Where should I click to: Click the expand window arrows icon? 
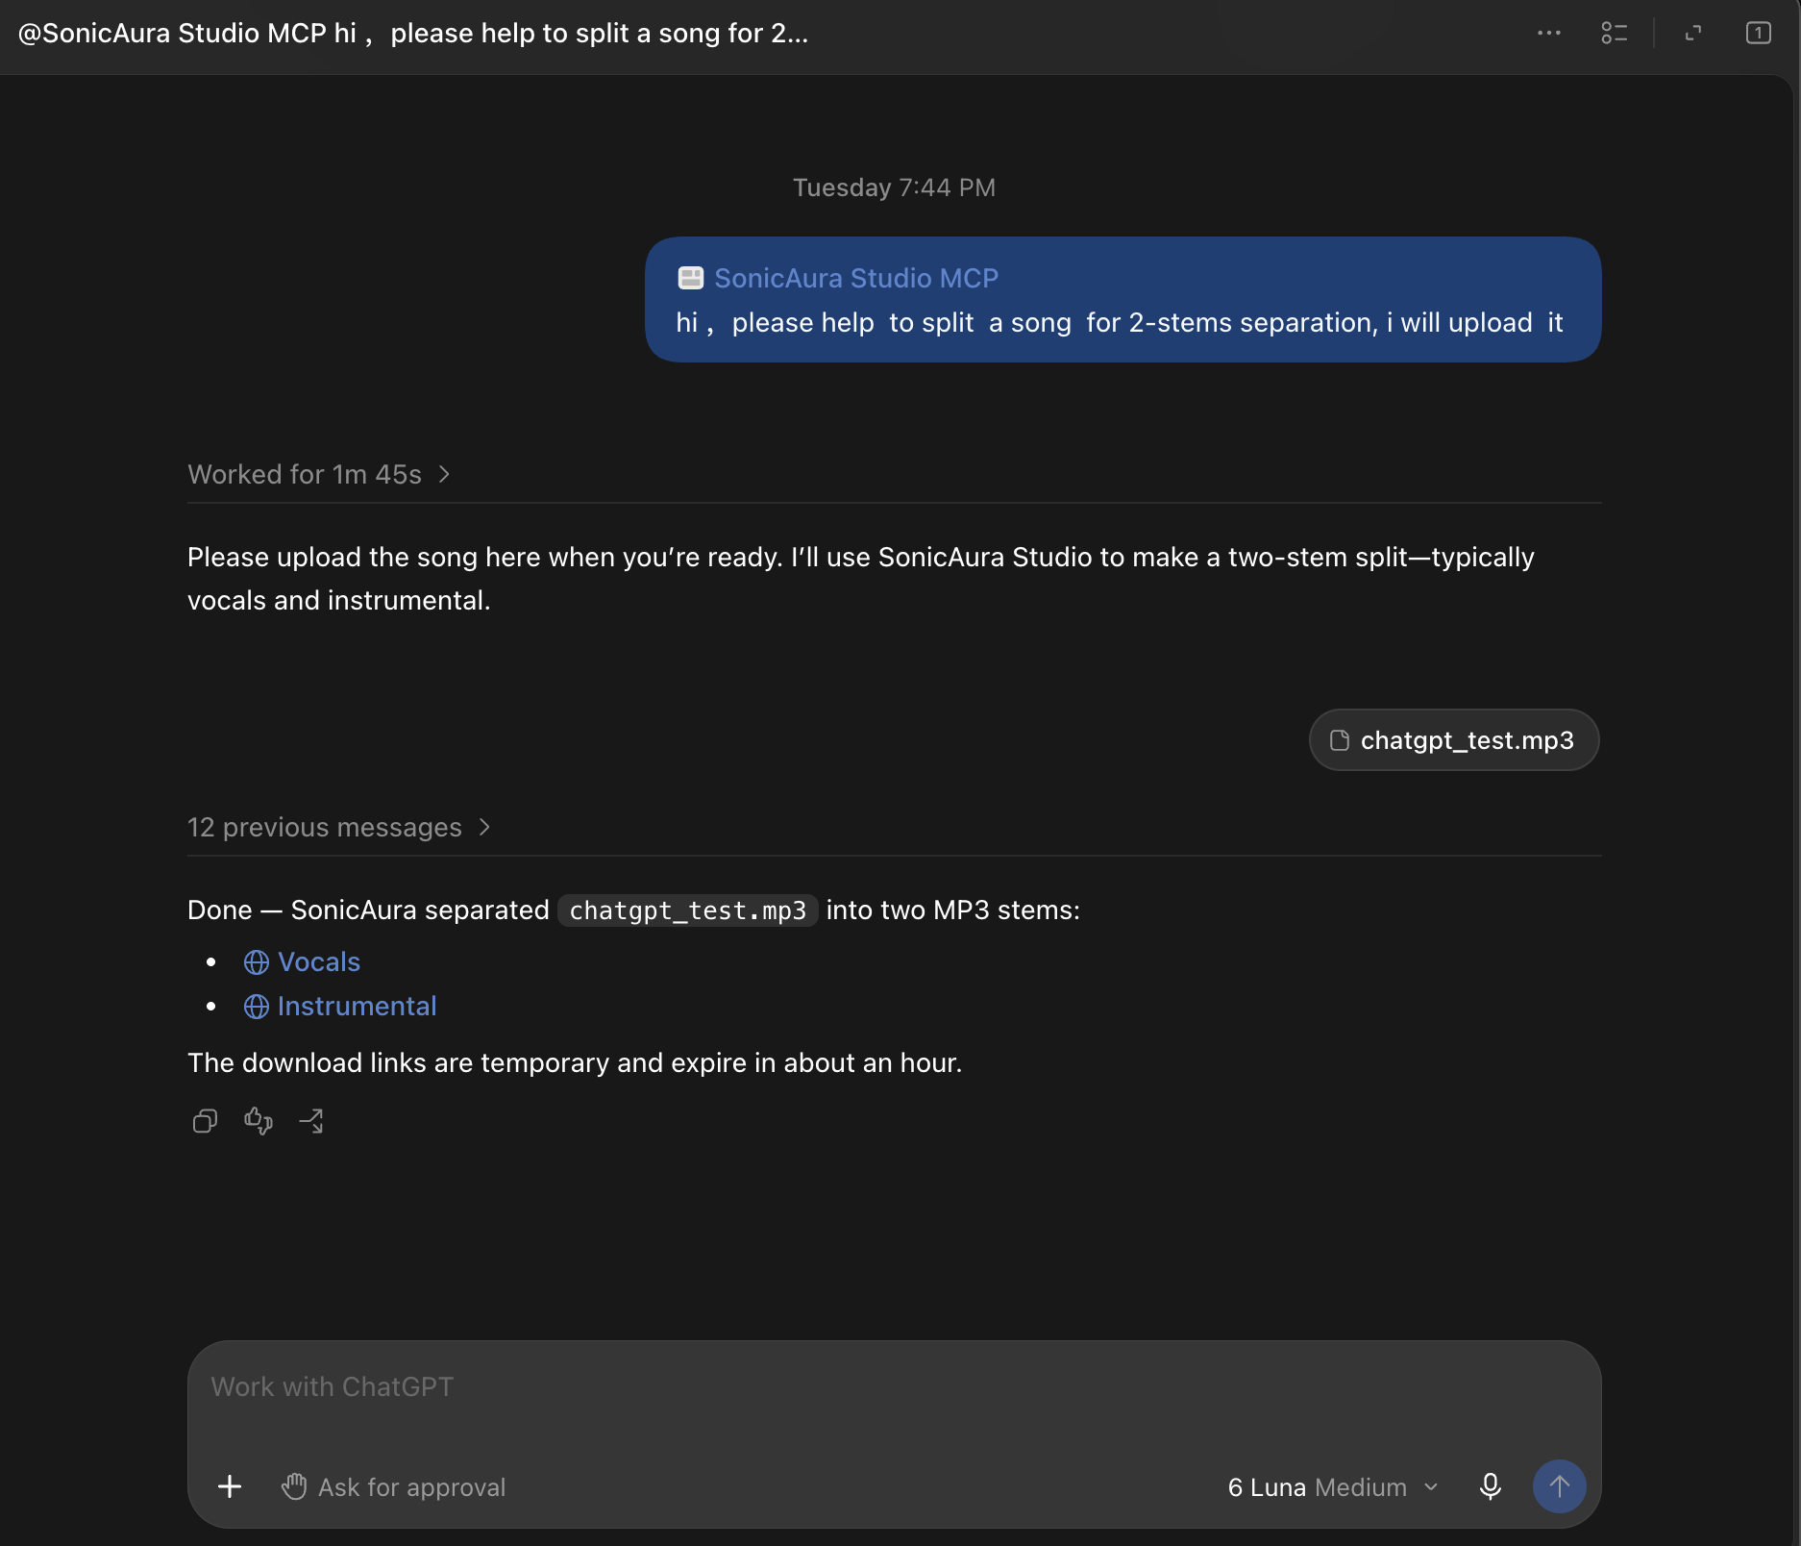[x=1693, y=33]
